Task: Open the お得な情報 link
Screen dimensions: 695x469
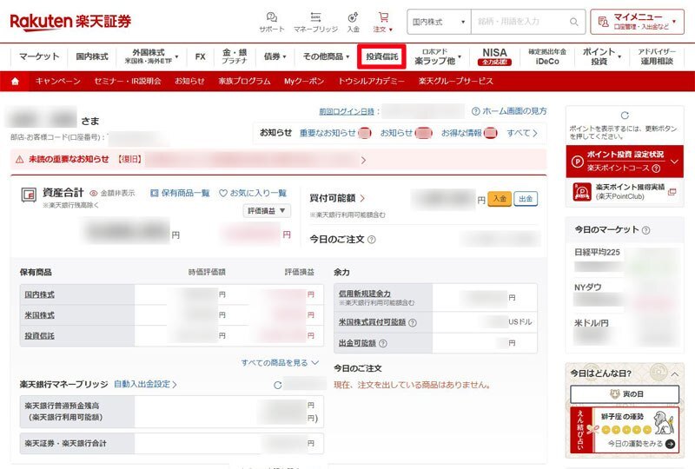Action: [x=461, y=133]
